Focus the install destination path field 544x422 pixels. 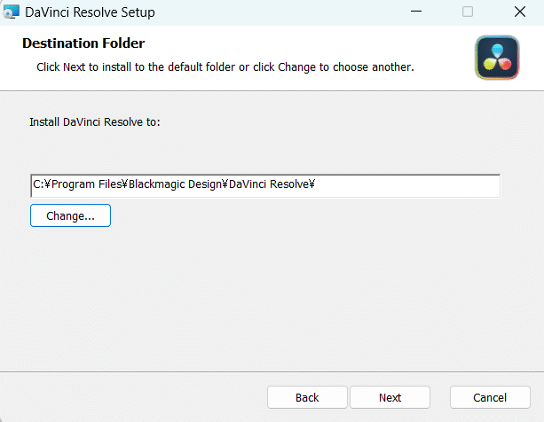click(265, 185)
